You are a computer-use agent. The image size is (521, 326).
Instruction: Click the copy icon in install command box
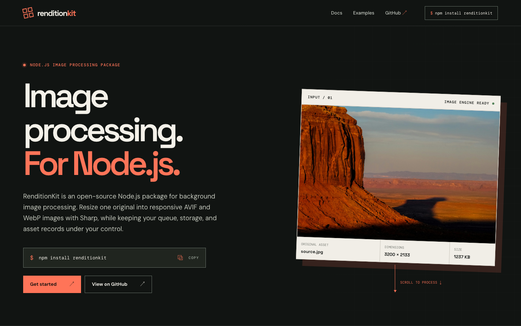tap(180, 258)
